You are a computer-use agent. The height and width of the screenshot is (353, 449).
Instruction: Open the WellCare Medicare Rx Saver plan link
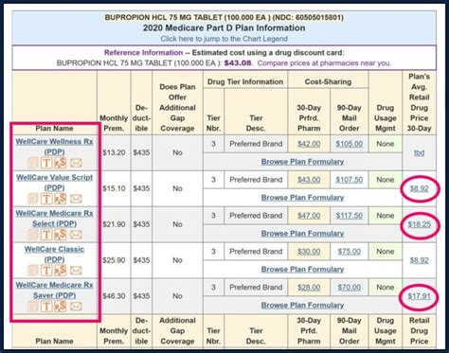(x=54, y=290)
